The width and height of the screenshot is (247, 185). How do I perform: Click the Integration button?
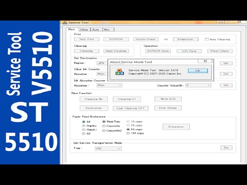click(185, 39)
